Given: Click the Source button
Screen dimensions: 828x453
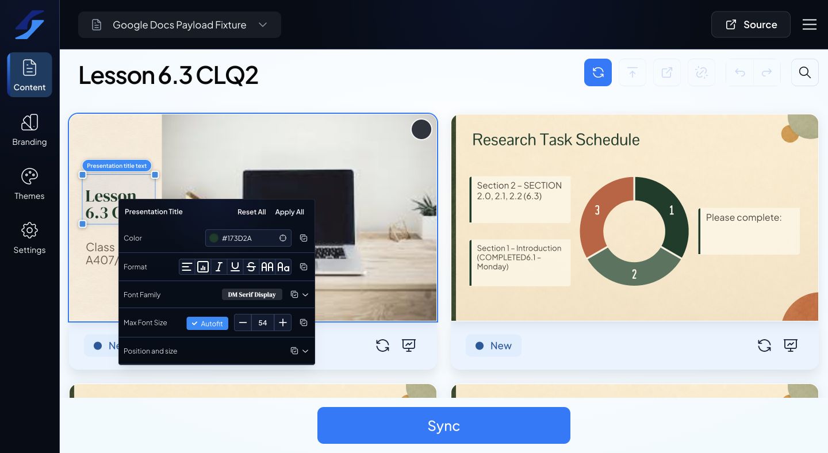Looking at the screenshot, I should (751, 25).
